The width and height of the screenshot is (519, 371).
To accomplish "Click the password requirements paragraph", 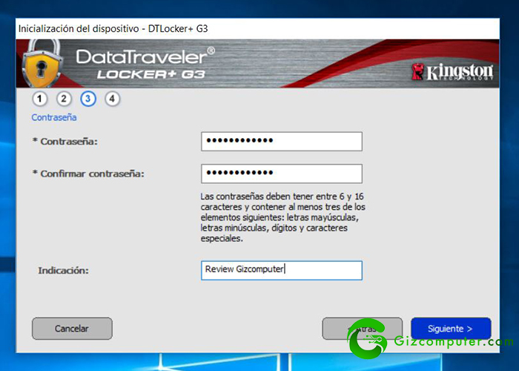I will (282, 217).
